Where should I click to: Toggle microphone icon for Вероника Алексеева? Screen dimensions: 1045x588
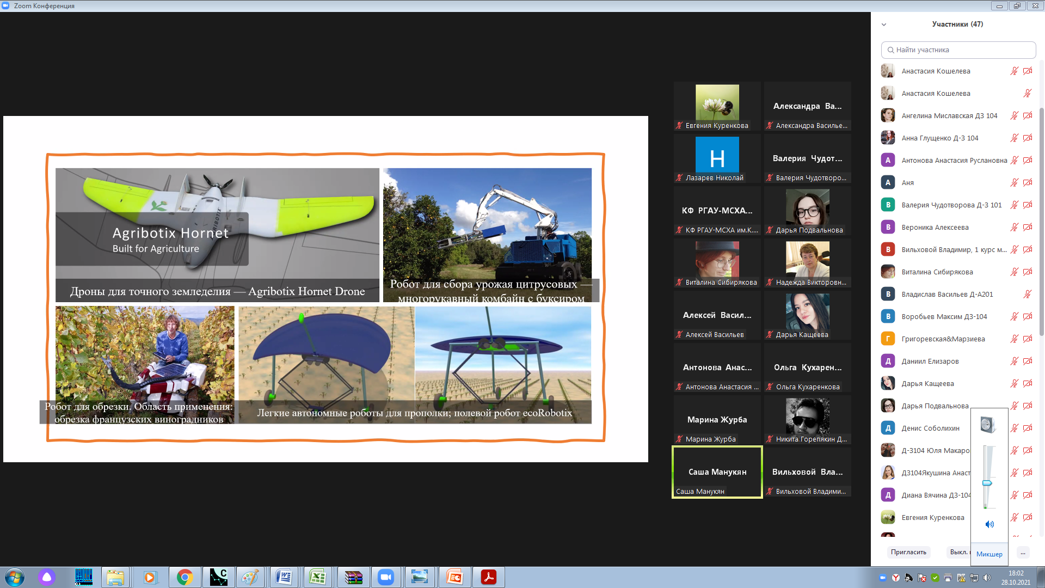[1014, 228]
